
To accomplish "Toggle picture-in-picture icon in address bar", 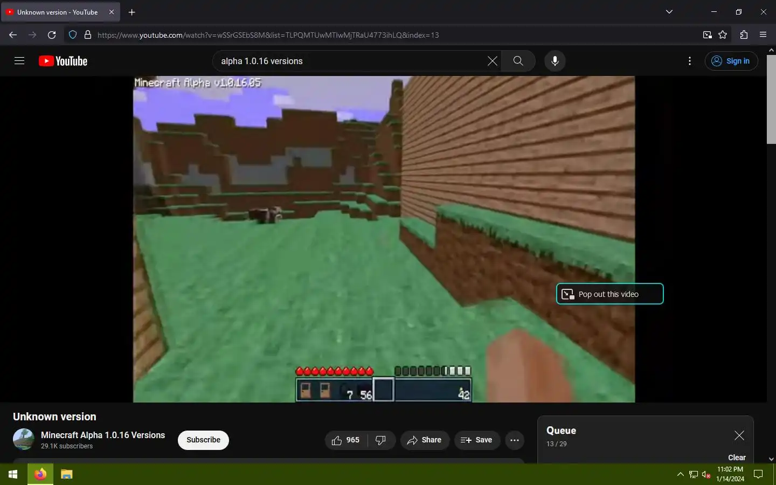I will click(x=708, y=35).
